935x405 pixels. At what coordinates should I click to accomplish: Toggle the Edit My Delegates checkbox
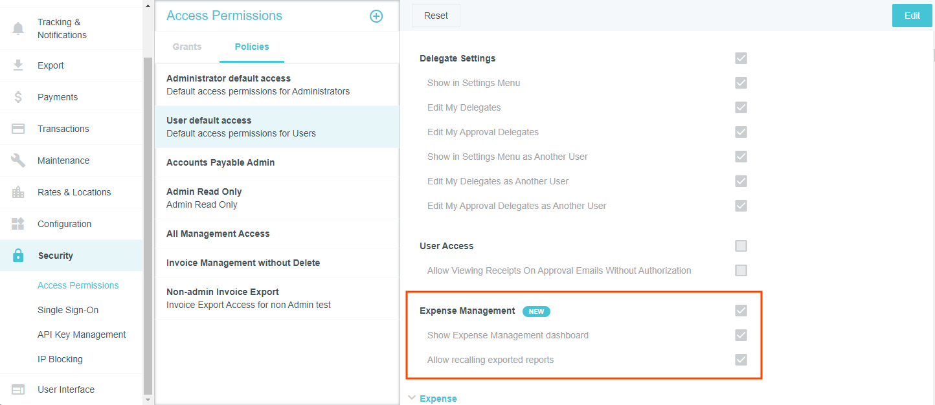(741, 107)
